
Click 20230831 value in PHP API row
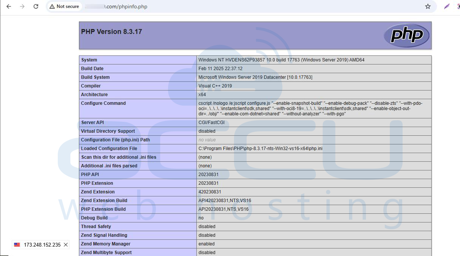click(x=208, y=175)
